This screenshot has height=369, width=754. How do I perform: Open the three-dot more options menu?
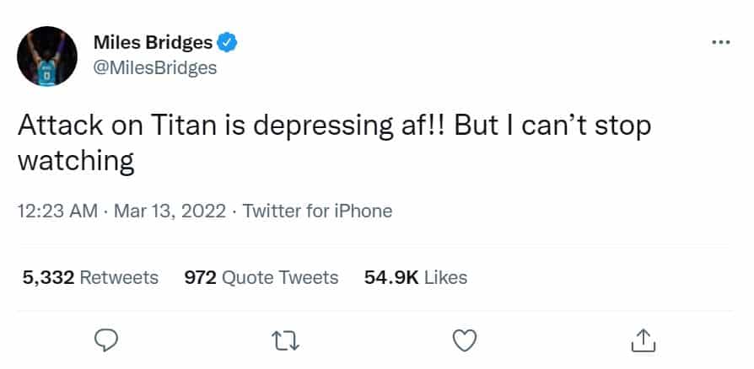coord(720,42)
